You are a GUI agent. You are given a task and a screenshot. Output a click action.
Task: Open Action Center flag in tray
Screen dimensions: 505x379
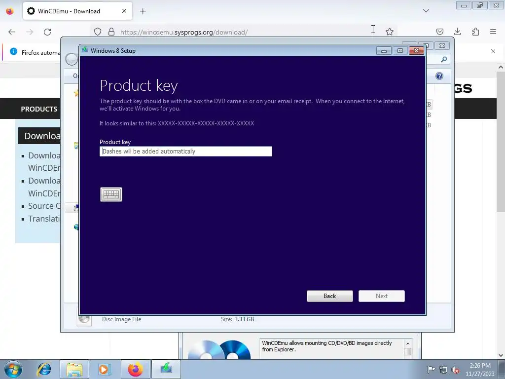point(431,369)
